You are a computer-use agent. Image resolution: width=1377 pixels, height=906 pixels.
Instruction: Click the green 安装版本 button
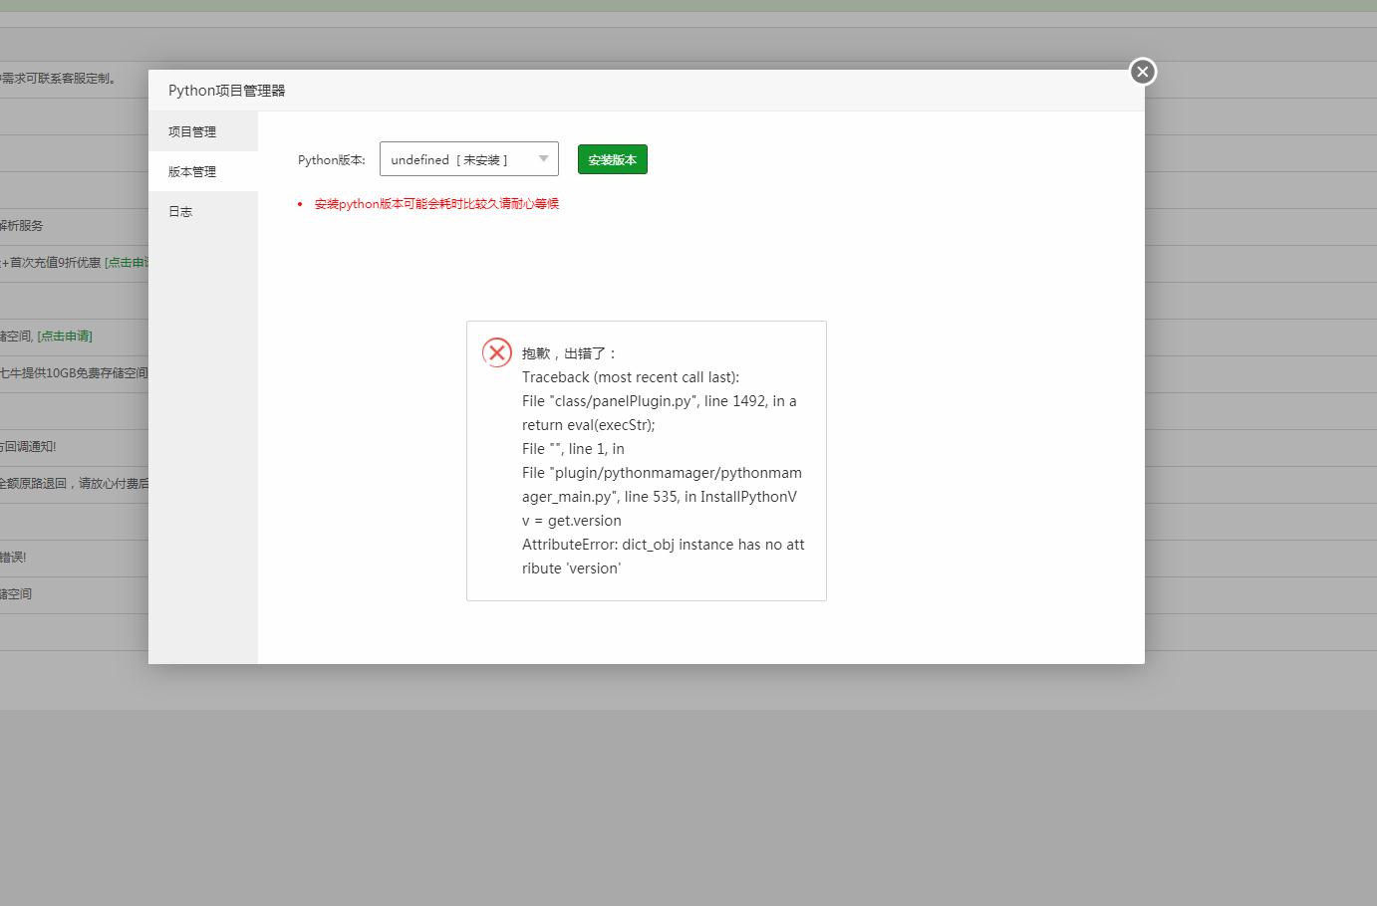click(x=613, y=159)
